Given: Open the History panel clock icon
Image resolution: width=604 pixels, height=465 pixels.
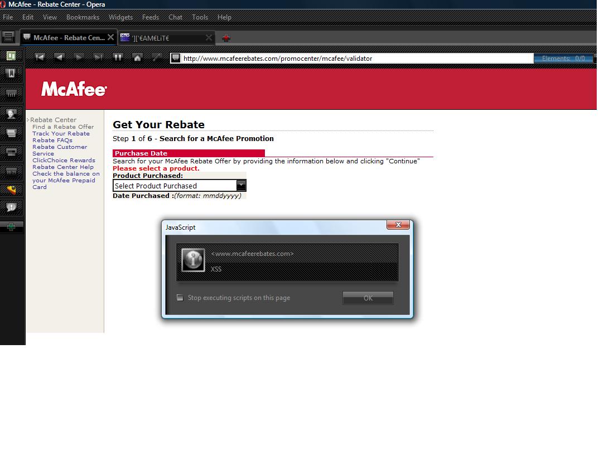Looking at the screenshot, I should (x=11, y=172).
